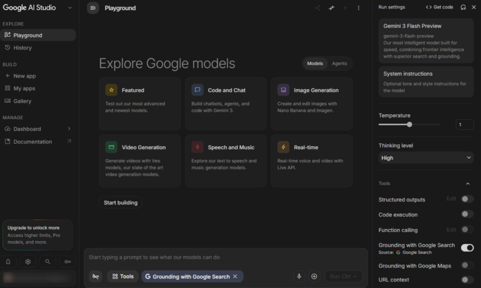
Task: Open Tools menu in prompt box
Action: [x=123, y=277]
